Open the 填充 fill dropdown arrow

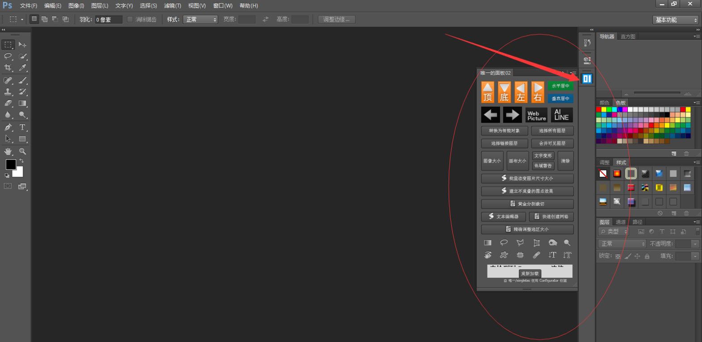coord(695,256)
